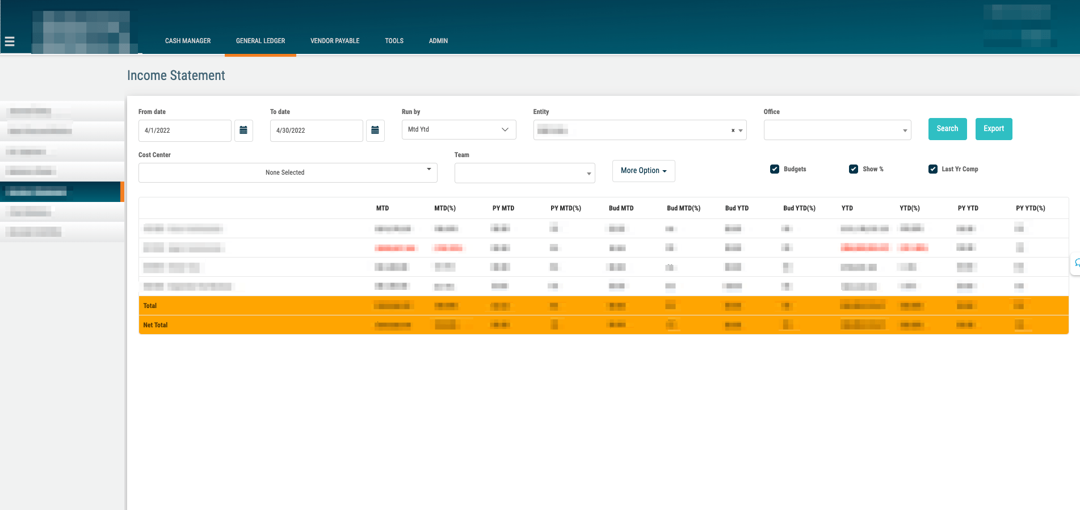Click the PY YTD(%) column header
This screenshot has height=510, width=1080.
tap(1031, 208)
